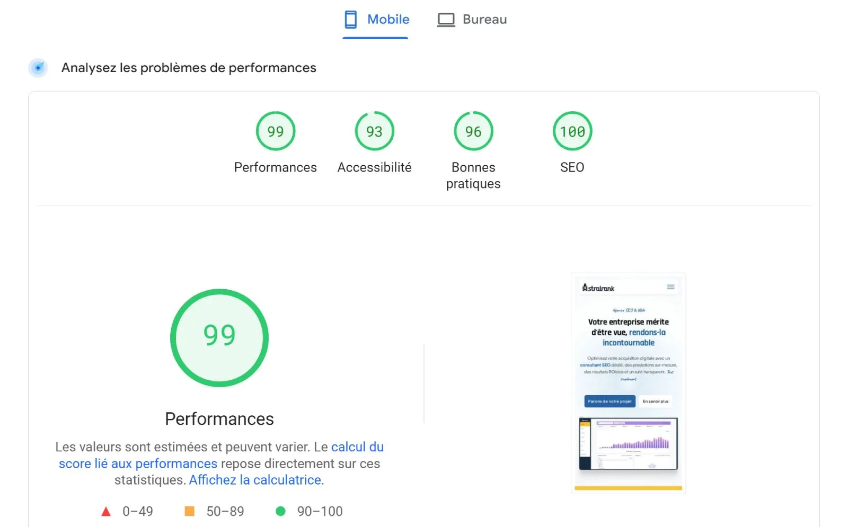Select the Mobile tab
The image size is (848, 527).
click(x=375, y=19)
